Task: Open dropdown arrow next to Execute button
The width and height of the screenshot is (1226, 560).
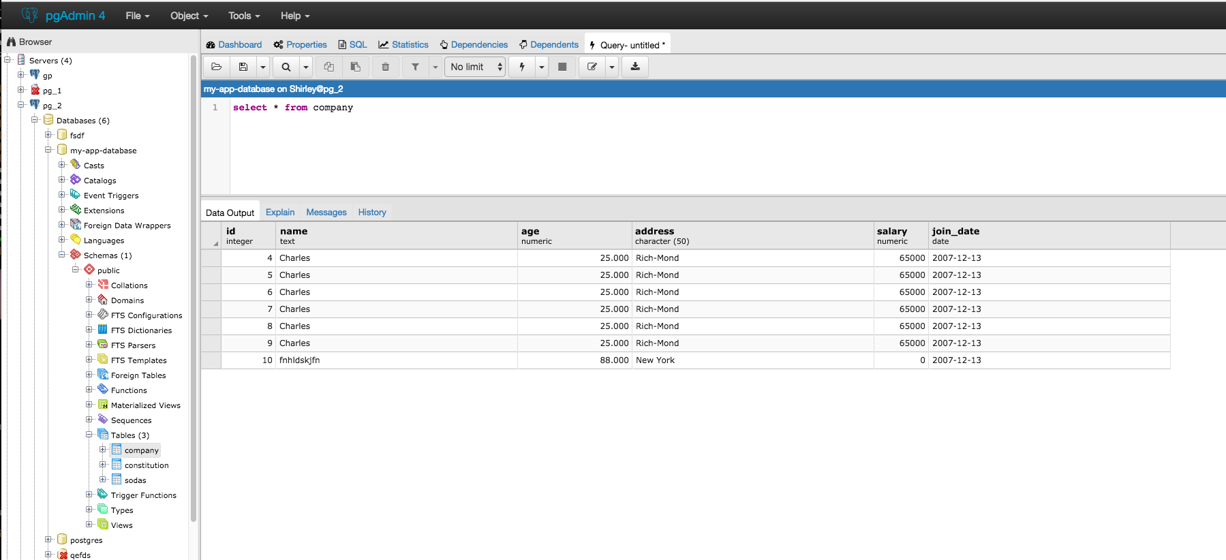Action: 542,67
